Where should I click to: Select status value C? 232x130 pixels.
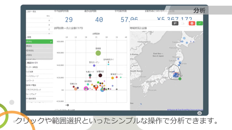click(x=39, y=29)
